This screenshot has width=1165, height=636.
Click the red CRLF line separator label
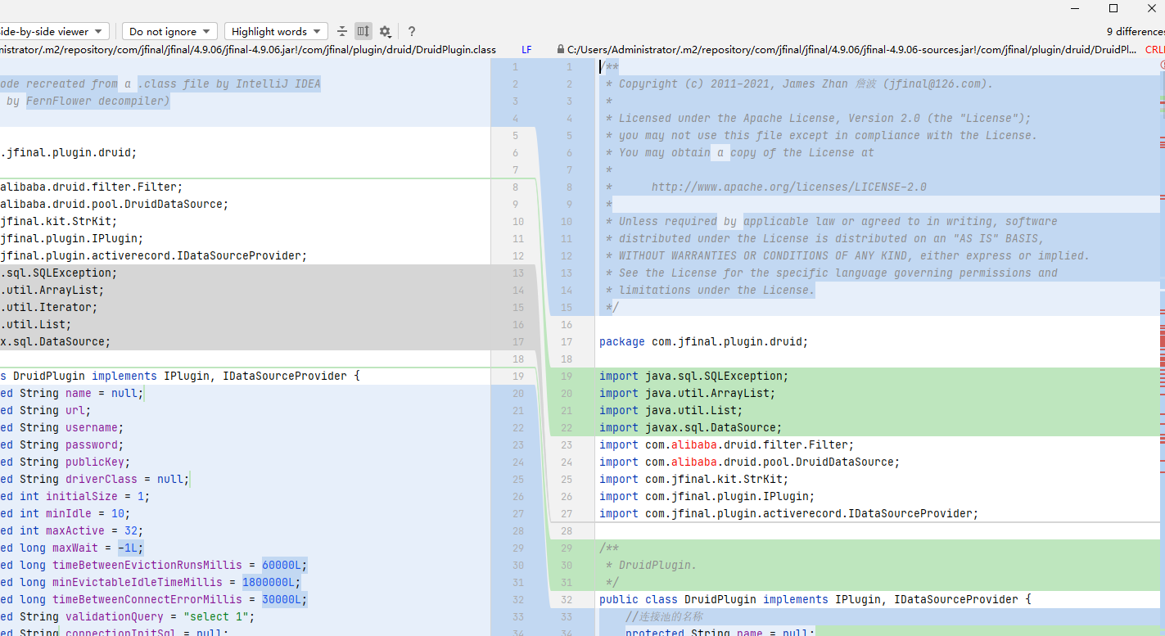[1154, 50]
